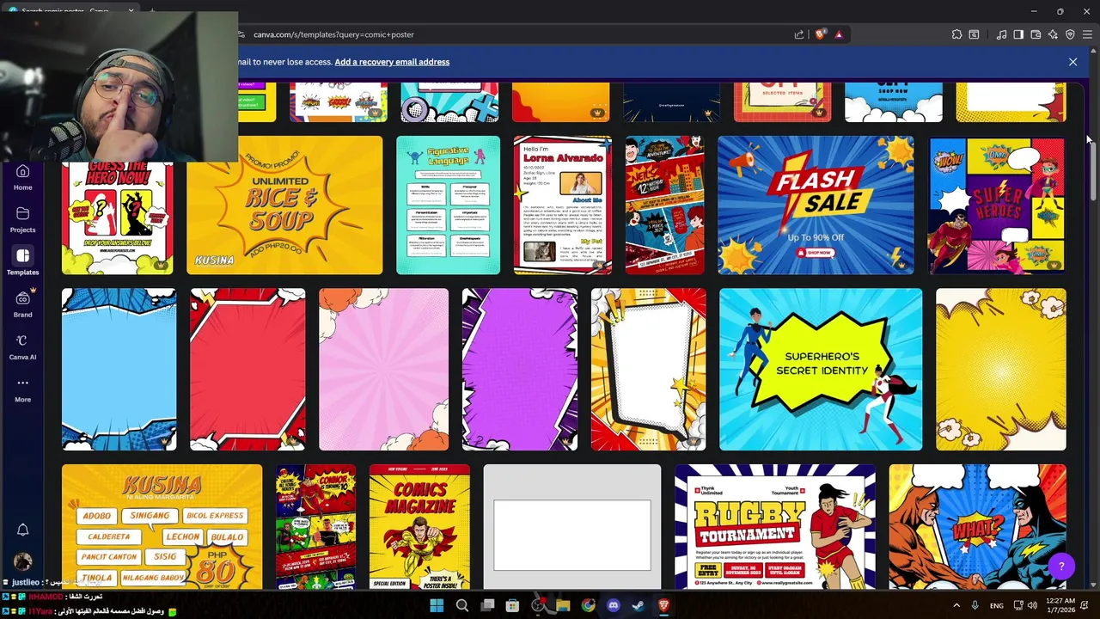
Task: Open the account profile avatar
Action: pos(22,561)
